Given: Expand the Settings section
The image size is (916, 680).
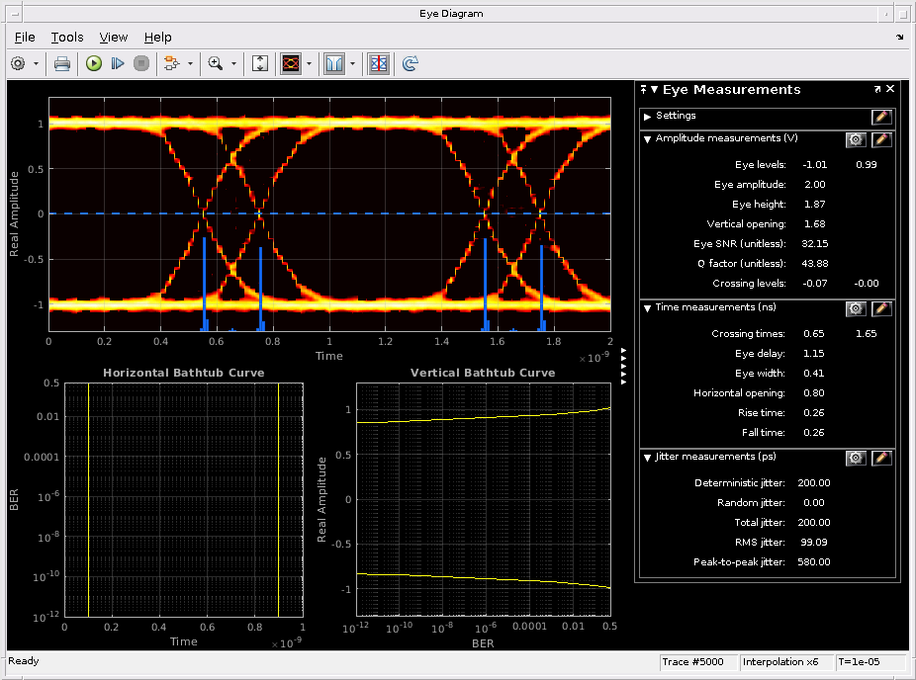Looking at the screenshot, I should coord(647,117).
